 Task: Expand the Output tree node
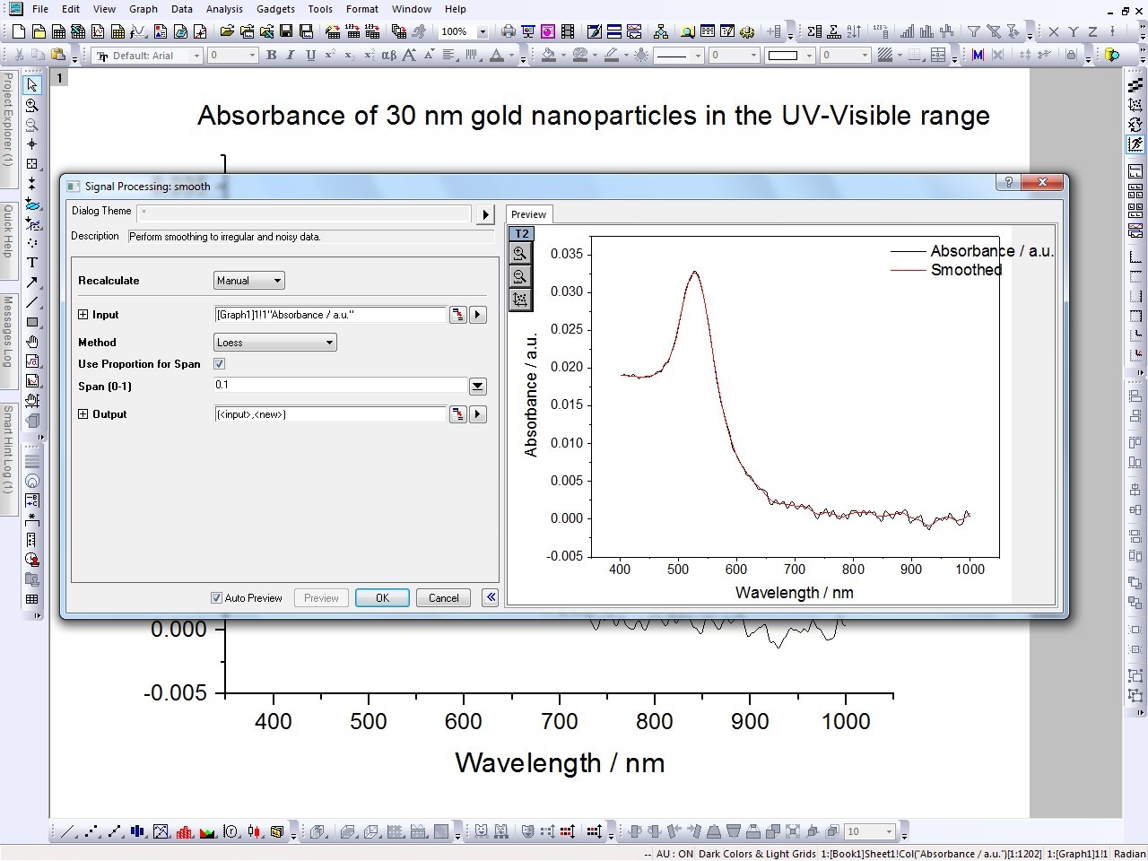(x=83, y=414)
